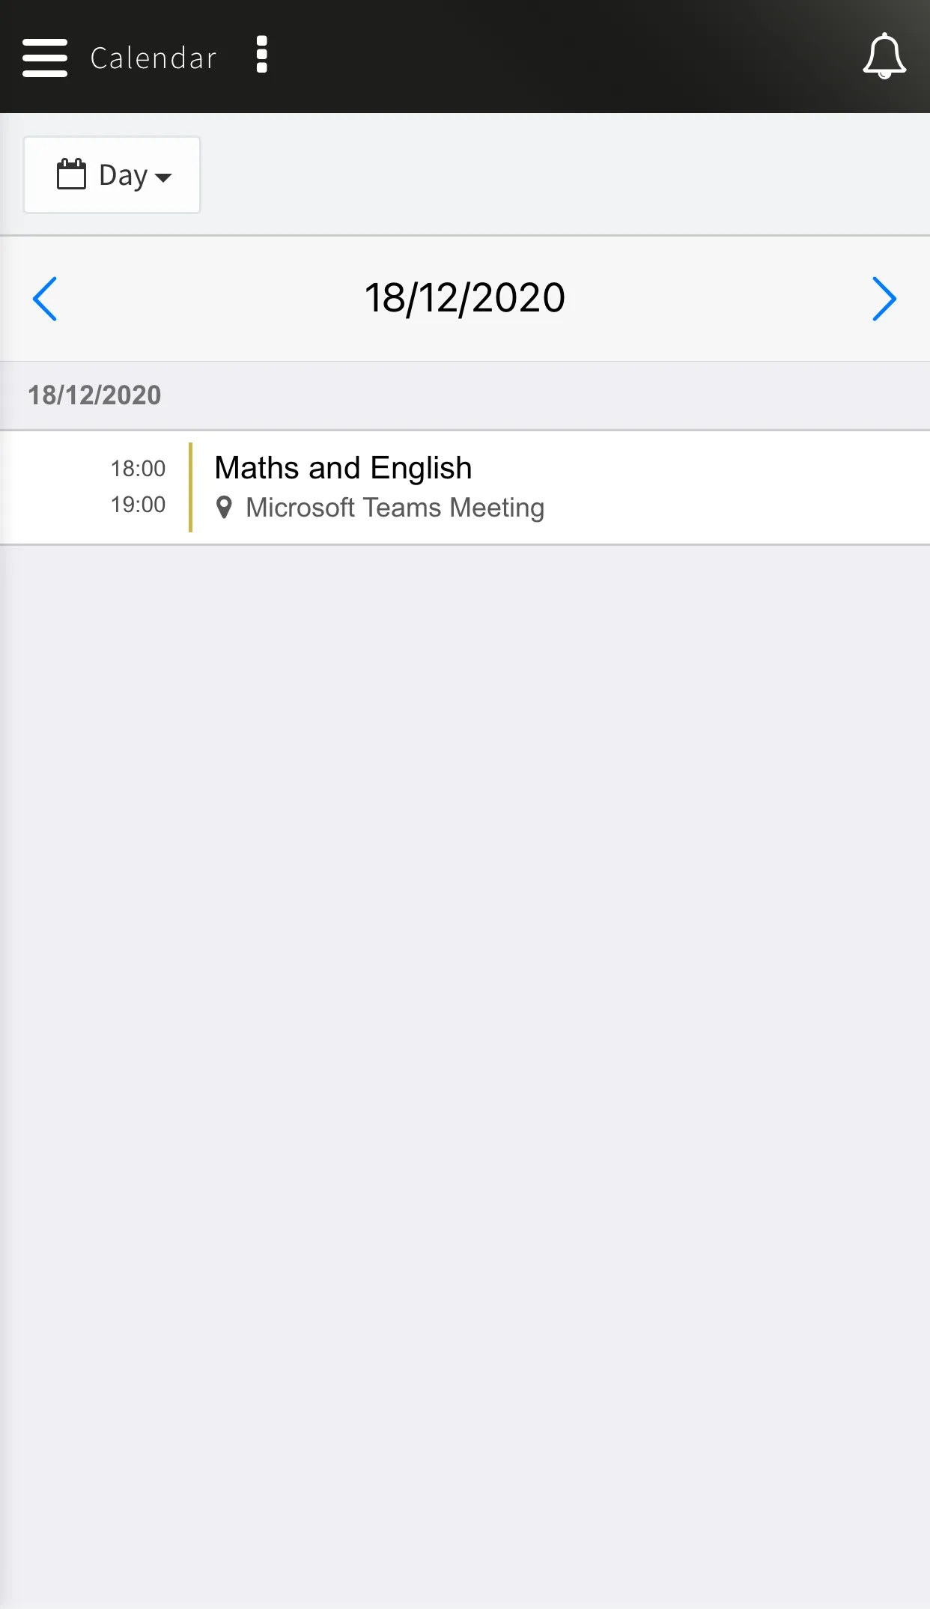Image resolution: width=930 pixels, height=1609 pixels.
Task: Click the event start time 18:00
Action: [x=138, y=469]
